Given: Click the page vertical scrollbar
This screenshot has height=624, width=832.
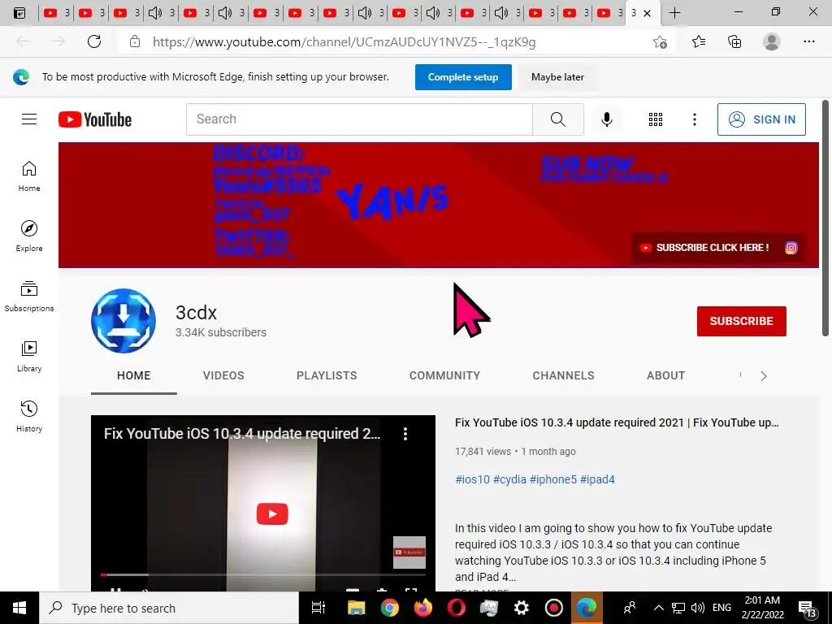Looking at the screenshot, I should pyautogui.click(x=825, y=218).
